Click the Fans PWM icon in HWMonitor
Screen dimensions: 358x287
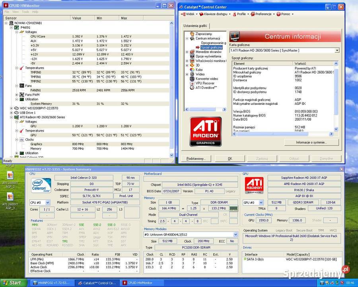click(22, 94)
